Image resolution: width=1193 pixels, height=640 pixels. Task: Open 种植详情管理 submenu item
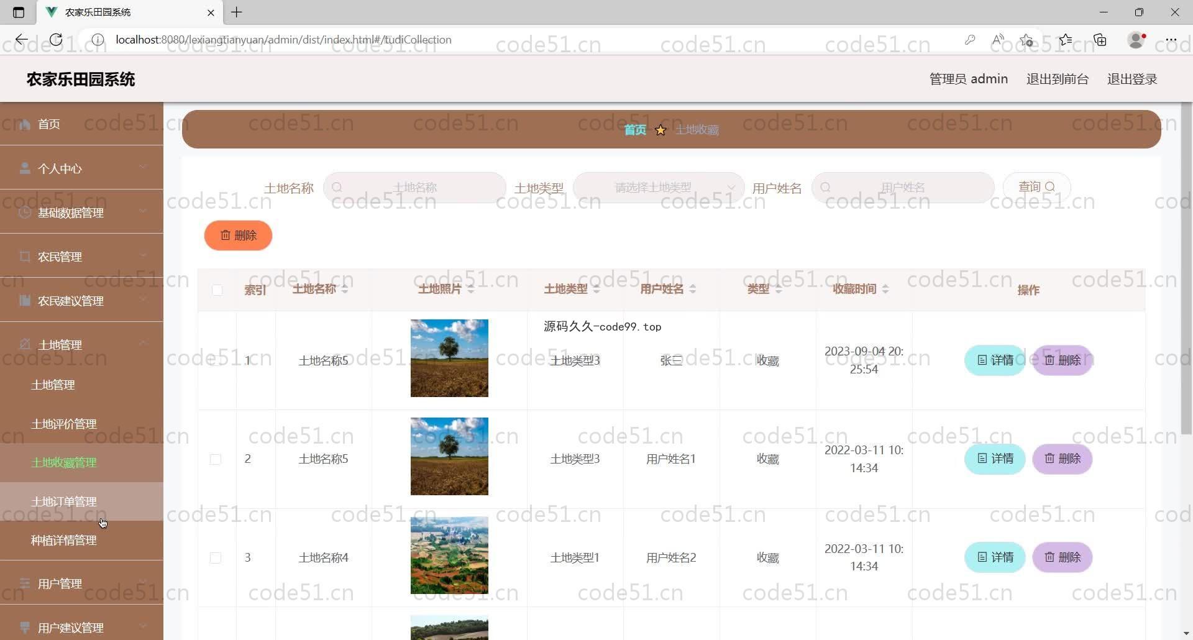pos(81,540)
